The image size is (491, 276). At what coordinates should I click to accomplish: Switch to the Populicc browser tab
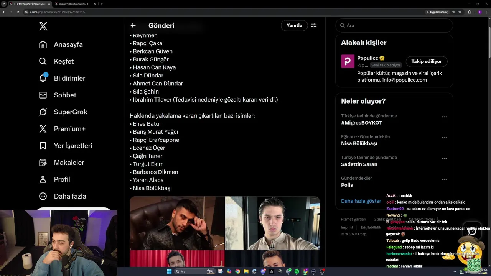(30, 4)
